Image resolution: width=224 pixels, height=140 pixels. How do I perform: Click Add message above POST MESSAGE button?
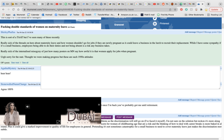coord(183,116)
